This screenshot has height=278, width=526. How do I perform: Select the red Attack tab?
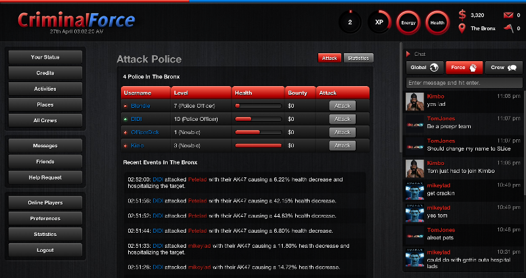pyautogui.click(x=329, y=58)
